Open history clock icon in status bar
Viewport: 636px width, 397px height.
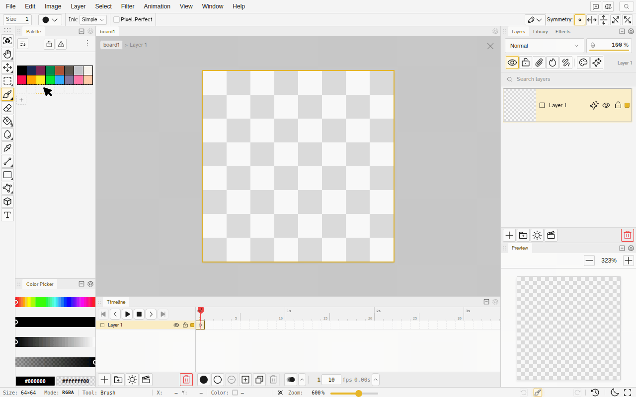pyautogui.click(x=595, y=393)
